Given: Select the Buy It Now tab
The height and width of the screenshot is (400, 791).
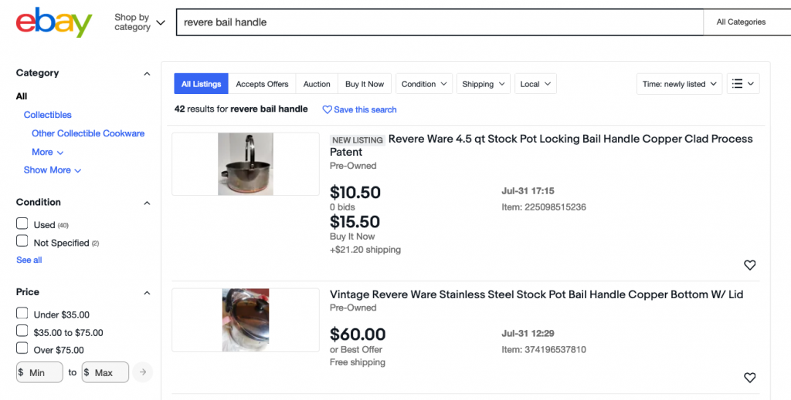Looking at the screenshot, I should (365, 84).
